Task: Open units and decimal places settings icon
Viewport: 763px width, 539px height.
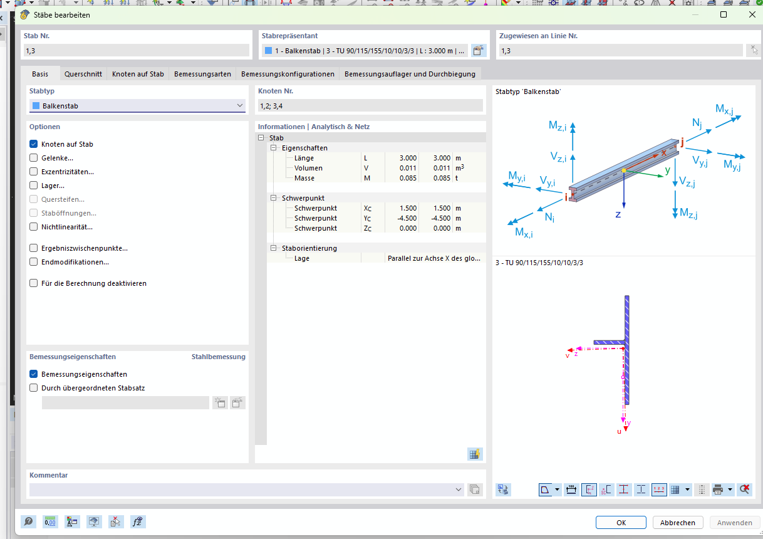Action: point(50,521)
